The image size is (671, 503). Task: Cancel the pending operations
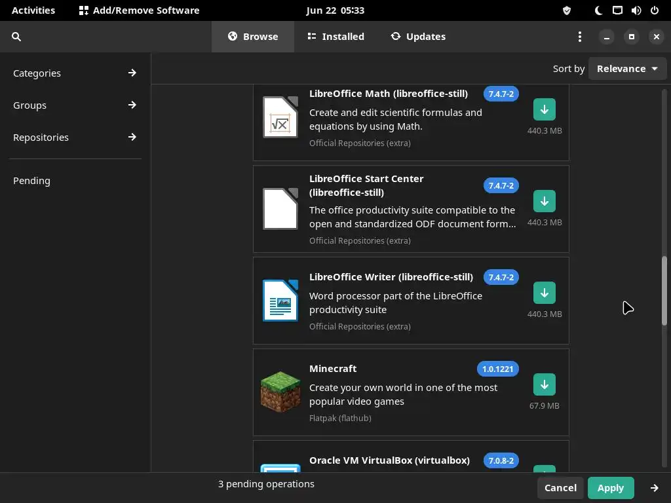coord(560,488)
